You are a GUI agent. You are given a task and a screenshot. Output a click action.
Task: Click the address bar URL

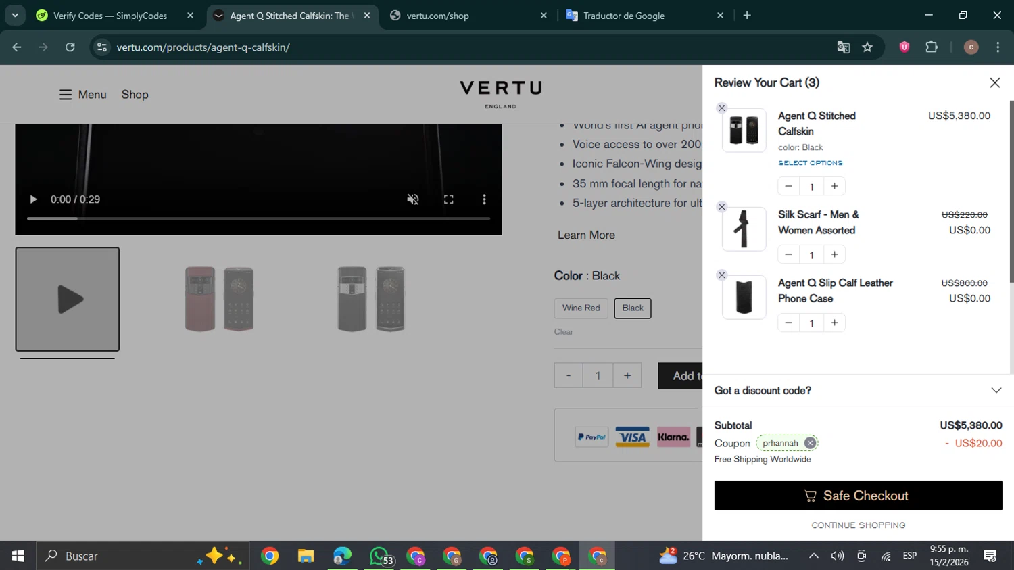(203, 47)
